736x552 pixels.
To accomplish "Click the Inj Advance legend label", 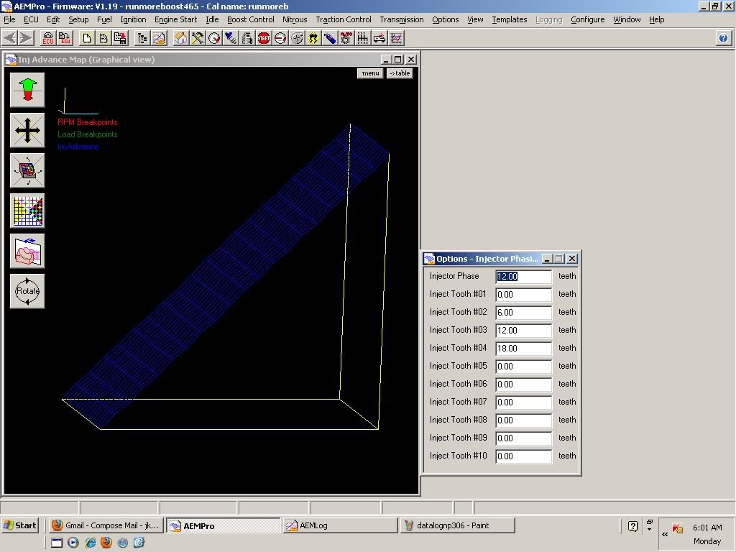I will point(78,147).
